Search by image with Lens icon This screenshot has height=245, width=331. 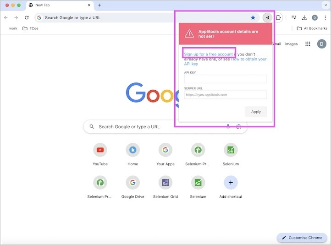point(239,126)
